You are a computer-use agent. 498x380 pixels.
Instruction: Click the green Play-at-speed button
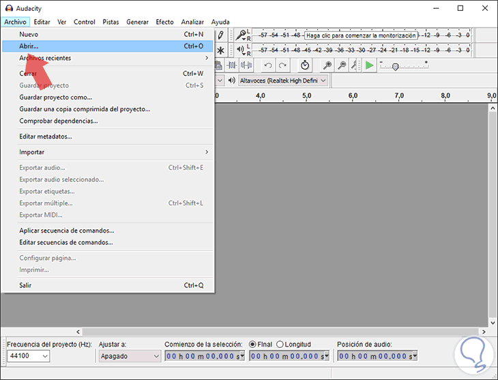[x=369, y=65]
